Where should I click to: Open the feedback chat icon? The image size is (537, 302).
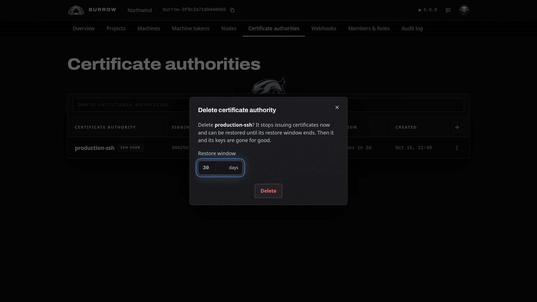tap(448, 10)
